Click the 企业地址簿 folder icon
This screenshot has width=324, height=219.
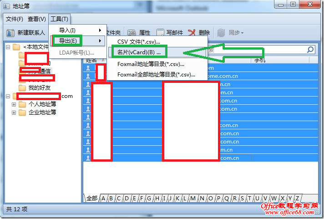coord(22,112)
